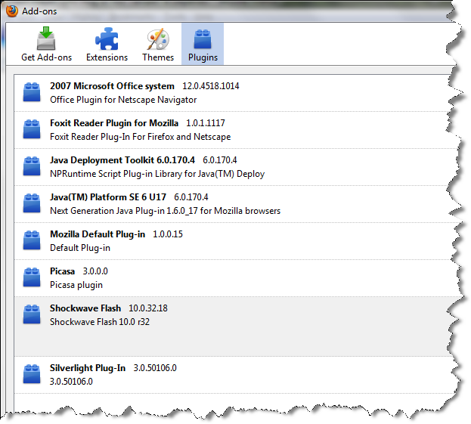Screen dimensions: 471x424
Task: Click the Picasa plugin brick icon
Action: (x=32, y=277)
